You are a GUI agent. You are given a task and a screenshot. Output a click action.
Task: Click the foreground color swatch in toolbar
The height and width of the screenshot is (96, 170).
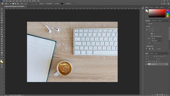click(x=1, y=61)
